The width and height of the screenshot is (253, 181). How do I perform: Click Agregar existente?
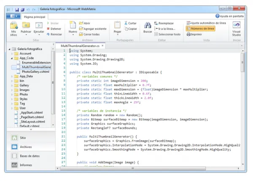[x=93, y=29]
